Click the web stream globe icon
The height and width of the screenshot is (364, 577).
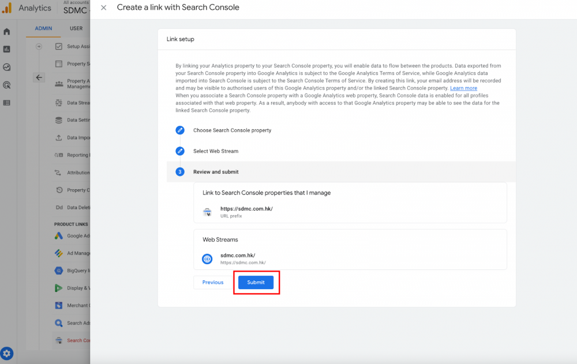(207, 259)
